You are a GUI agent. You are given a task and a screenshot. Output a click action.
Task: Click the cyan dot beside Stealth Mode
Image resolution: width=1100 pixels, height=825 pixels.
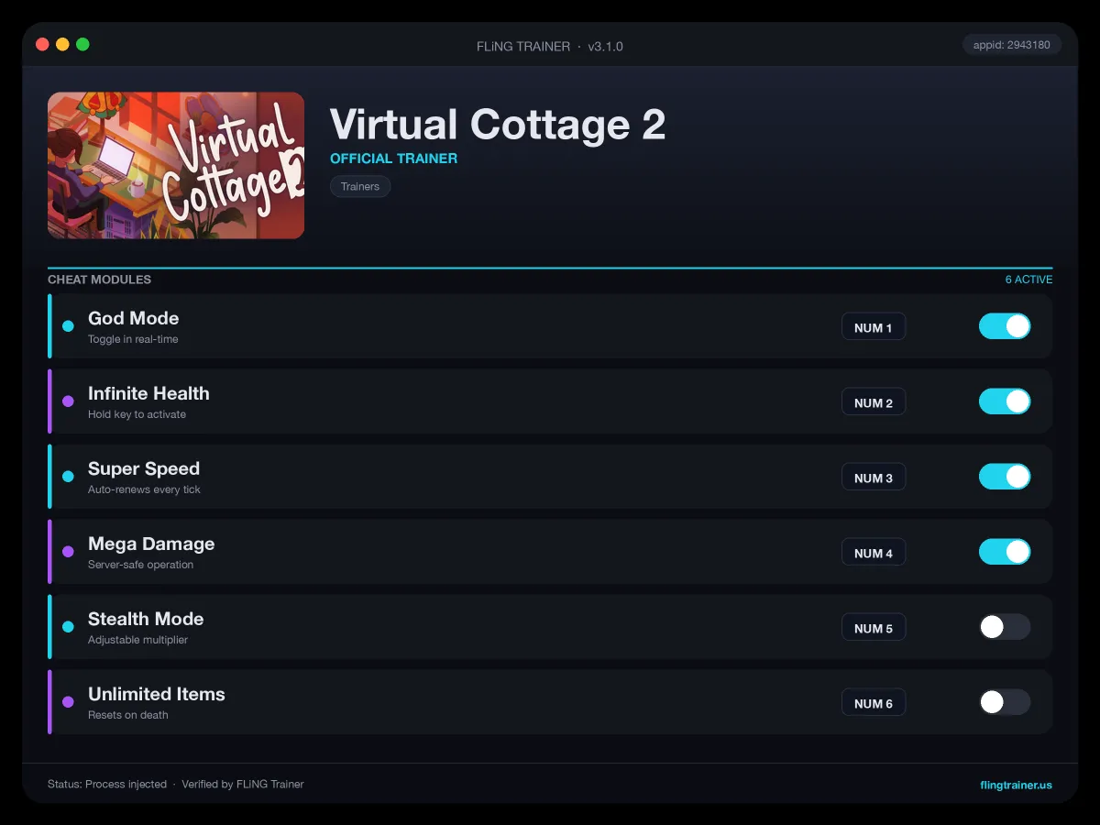[68, 627]
